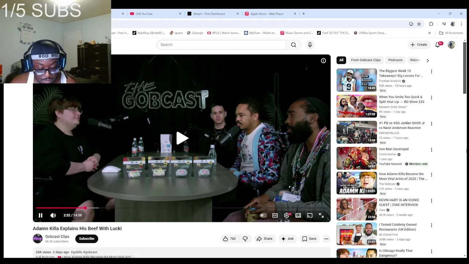The height and width of the screenshot is (264, 469).
Task: Open 'When You Smile Too Quick' video title
Action: (402, 99)
